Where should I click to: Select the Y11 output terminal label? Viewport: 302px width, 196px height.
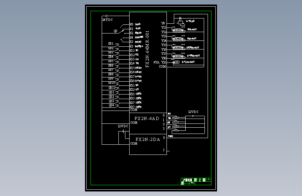pos(164,28)
